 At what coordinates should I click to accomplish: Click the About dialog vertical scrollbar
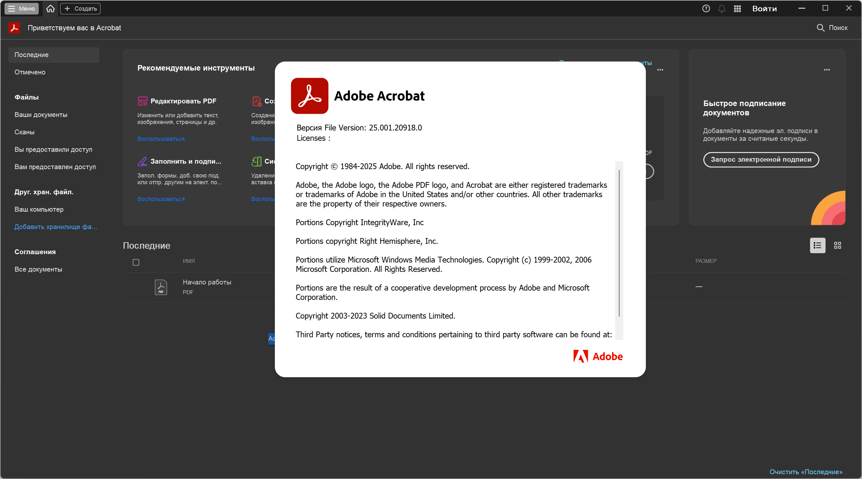pos(619,243)
